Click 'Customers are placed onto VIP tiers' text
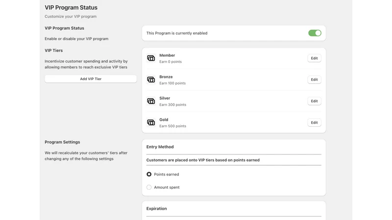Viewport: 392px width, 220px height. pyautogui.click(x=203, y=160)
